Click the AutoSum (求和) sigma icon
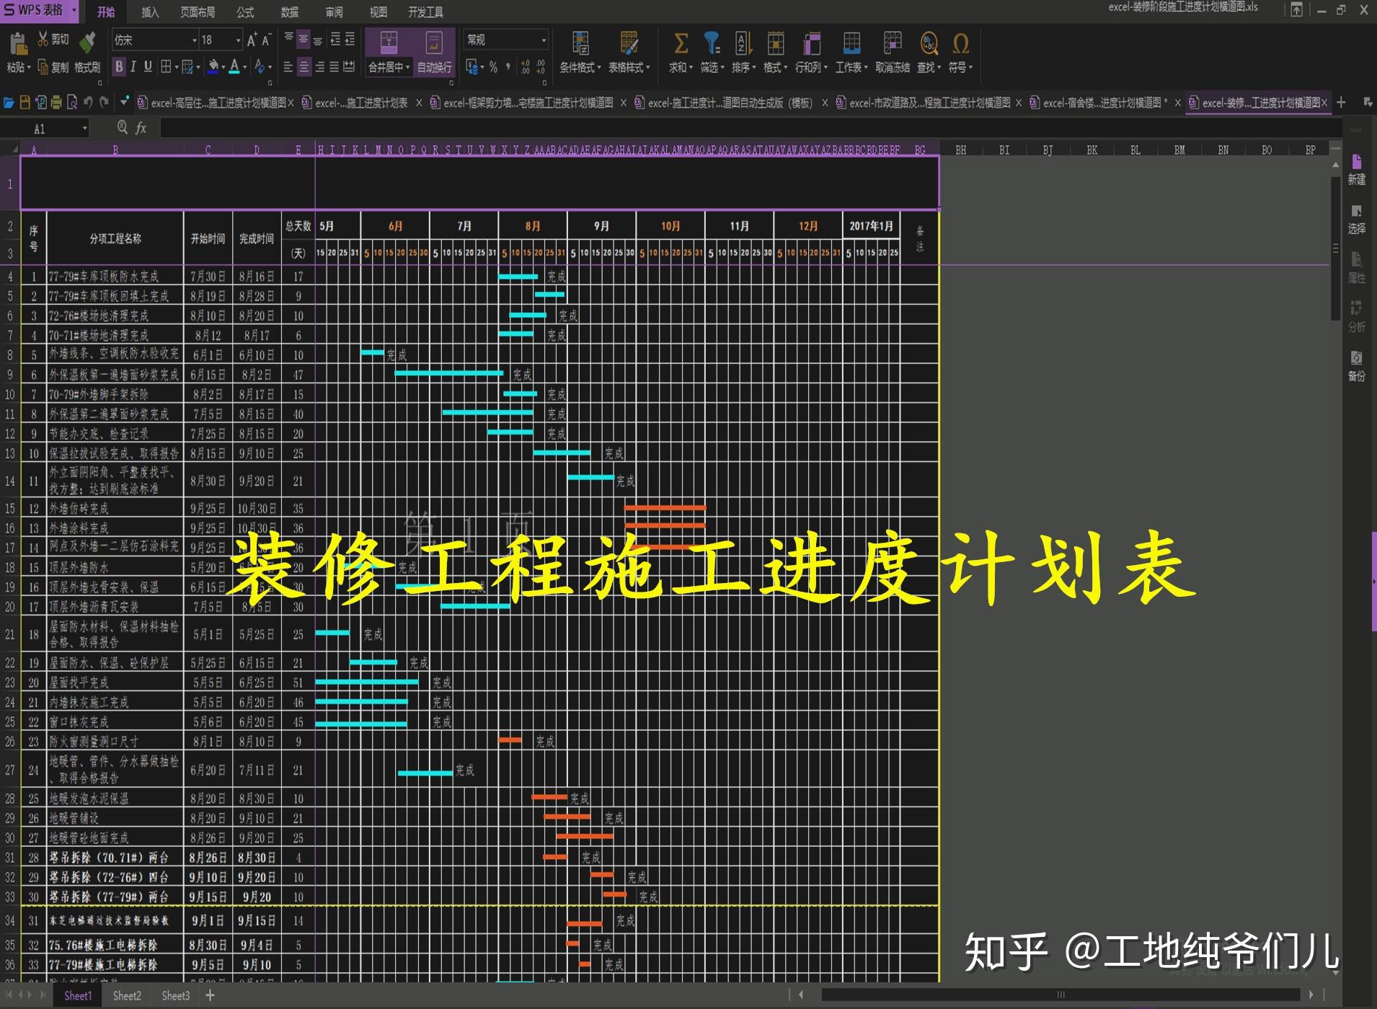Image resolution: width=1377 pixels, height=1009 pixels. click(680, 43)
